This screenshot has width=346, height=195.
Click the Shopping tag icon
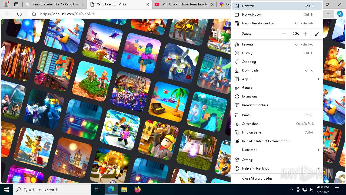coord(237,62)
